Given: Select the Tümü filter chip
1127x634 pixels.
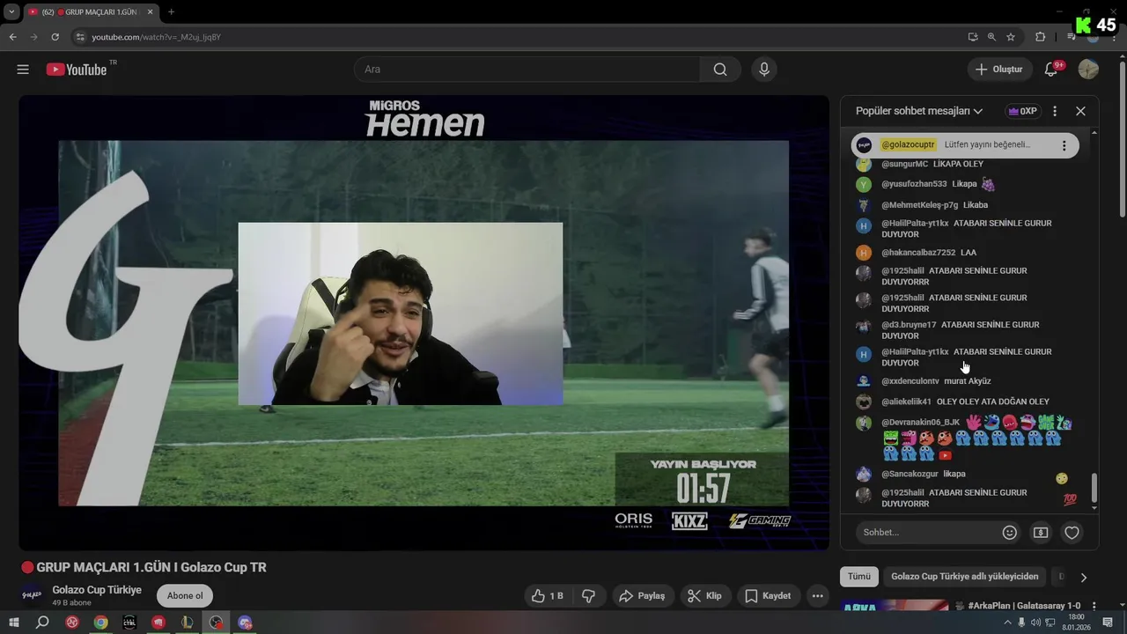Looking at the screenshot, I should point(858,577).
